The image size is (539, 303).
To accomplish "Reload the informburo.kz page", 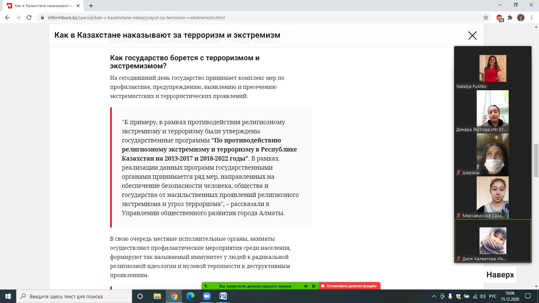I will tap(29, 18).
